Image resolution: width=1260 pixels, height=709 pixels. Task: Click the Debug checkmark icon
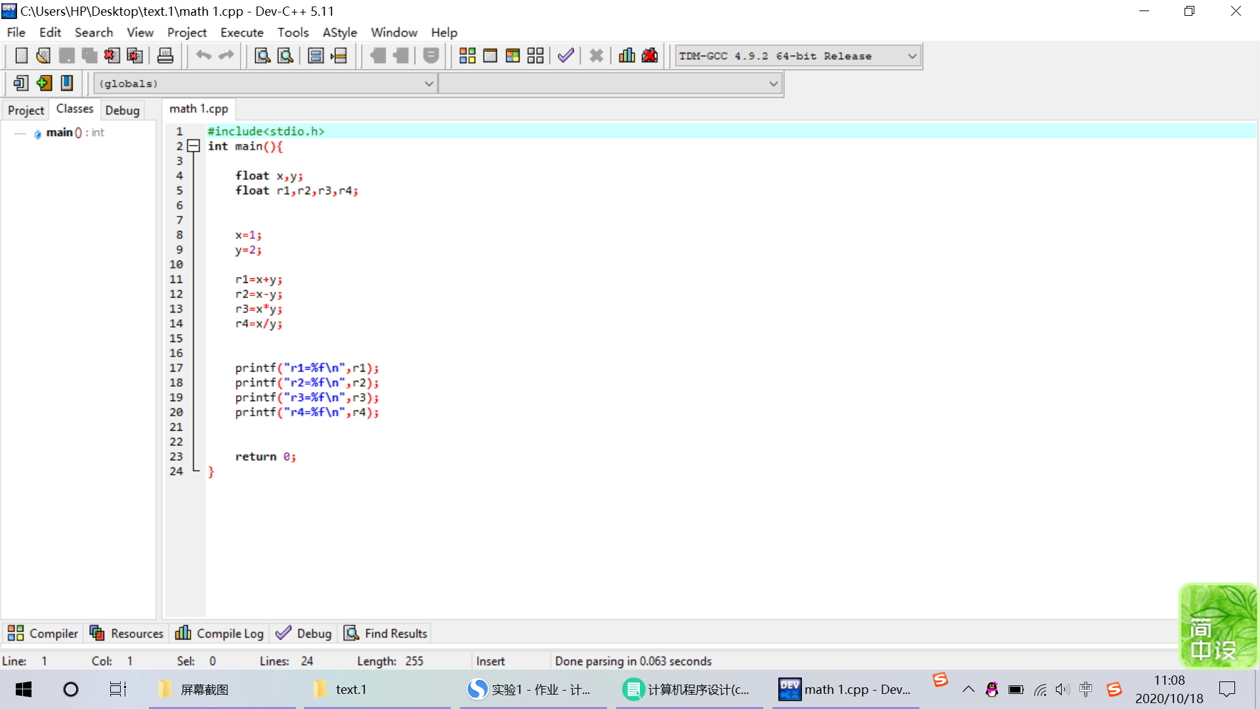[566, 56]
